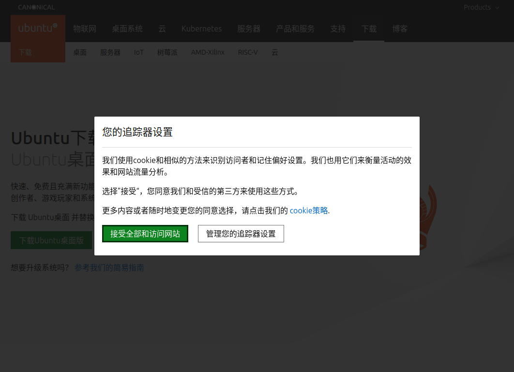The height and width of the screenshot is (372, 514).
Task: Open the 博客 menu item
Action: (x=400, y=29)
